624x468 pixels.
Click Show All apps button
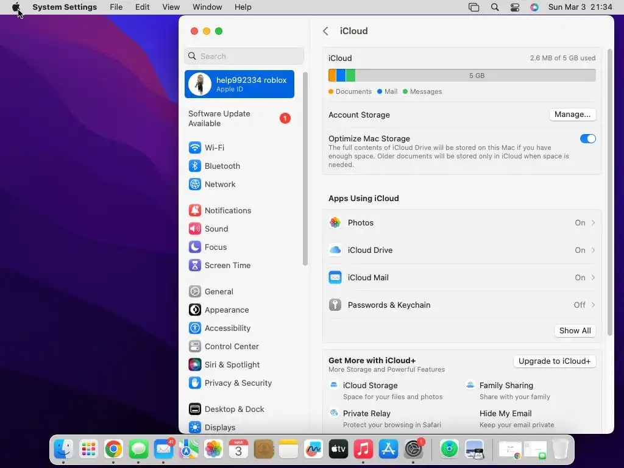click(575, 331)
